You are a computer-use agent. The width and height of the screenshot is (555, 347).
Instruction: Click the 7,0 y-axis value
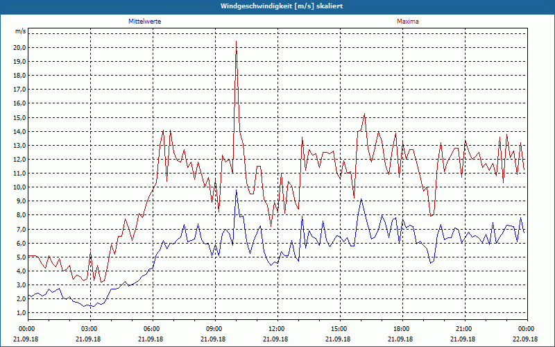tap(22, 229)
